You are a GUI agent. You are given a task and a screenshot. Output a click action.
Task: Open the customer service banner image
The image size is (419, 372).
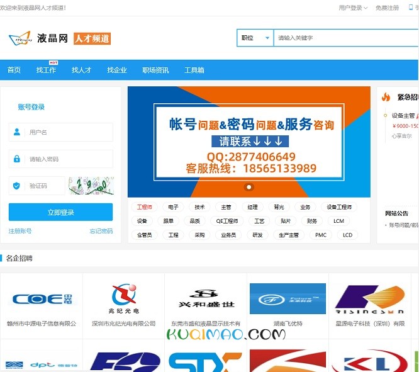tap(249, 142)
